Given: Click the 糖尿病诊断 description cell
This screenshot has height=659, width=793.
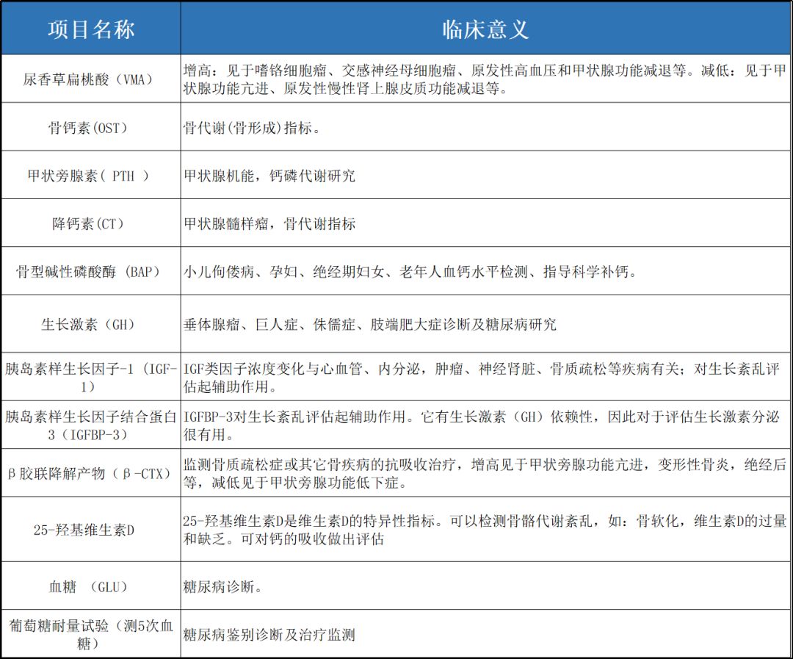Looking at the screenshot, I should (485, 586).
